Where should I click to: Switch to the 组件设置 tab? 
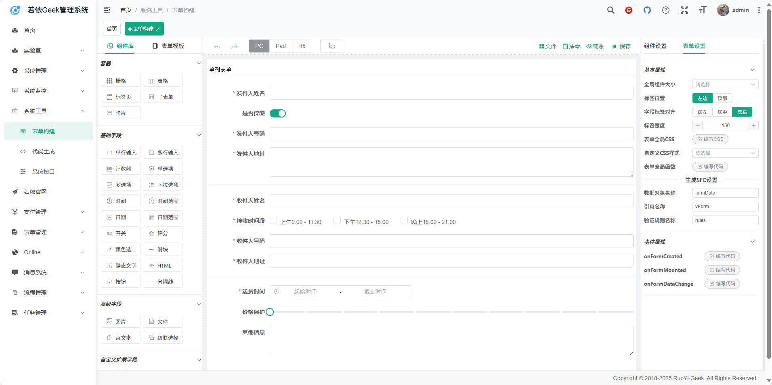tap(655, 46)
